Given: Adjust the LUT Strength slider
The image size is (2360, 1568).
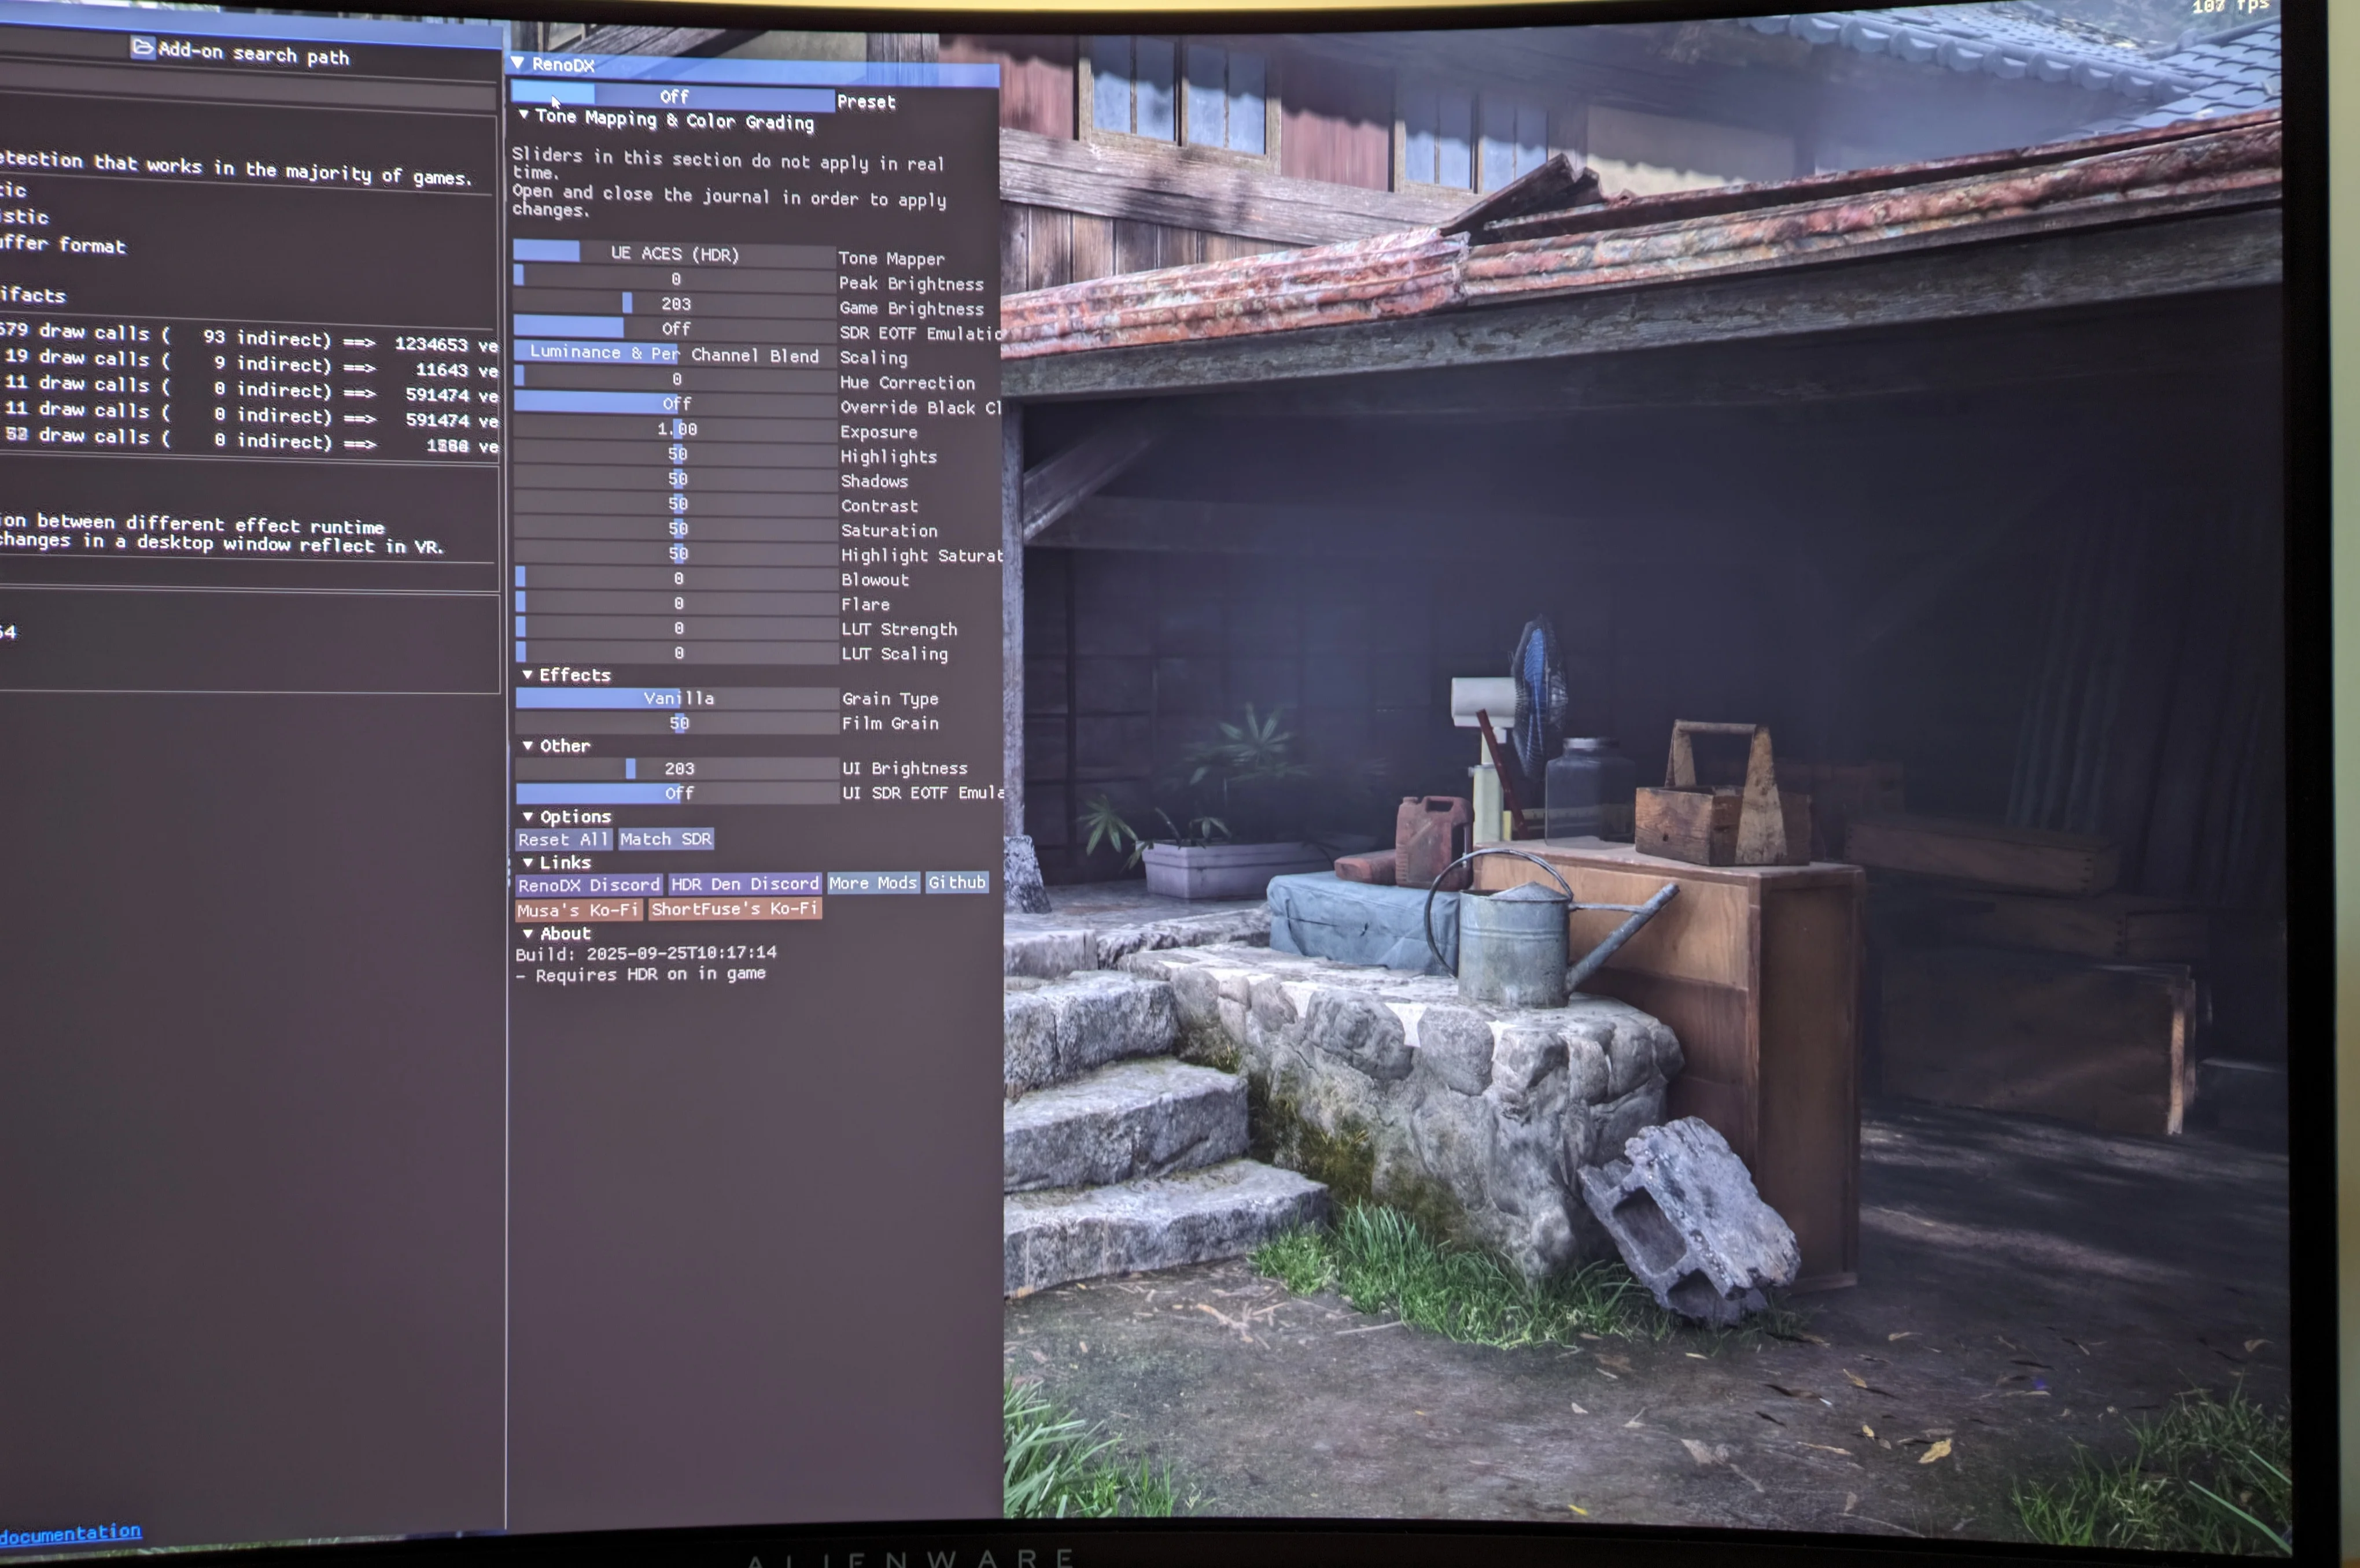Looking at the screenshot, I should point(676,629).
